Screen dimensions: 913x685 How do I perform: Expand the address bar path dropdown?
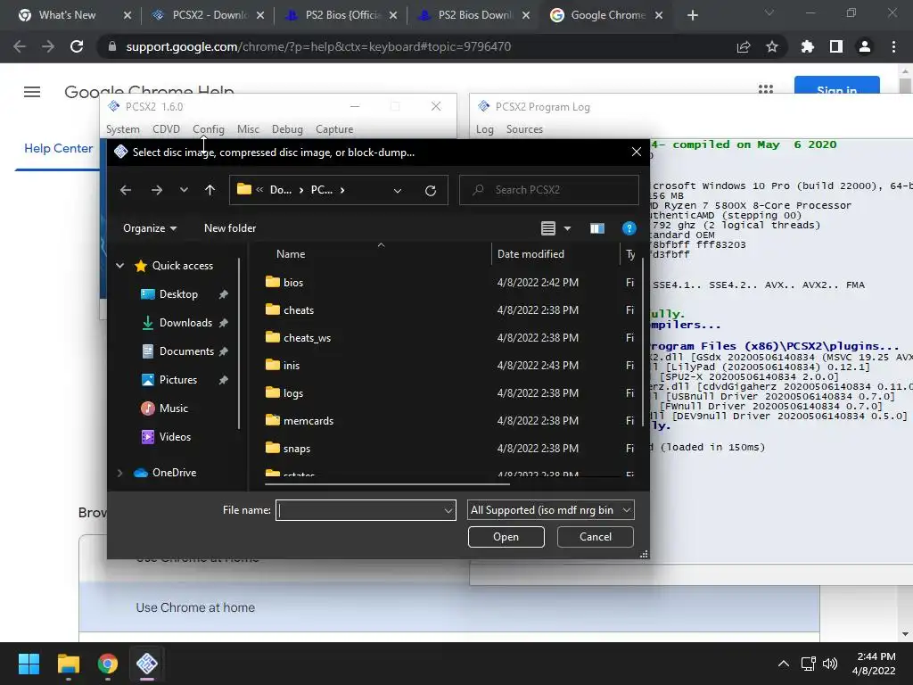pos(398,191)
